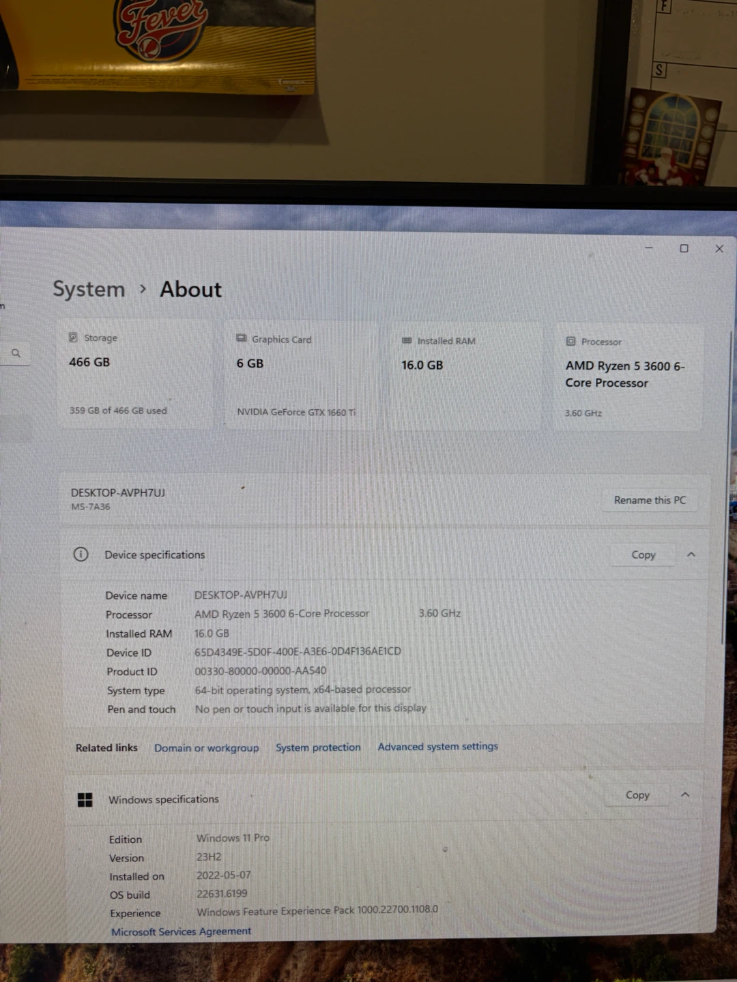This screenshot has width=737, height=982.
Task: Click the 359 GB of 466 GB used text
Action: click(x=118, y=411)
